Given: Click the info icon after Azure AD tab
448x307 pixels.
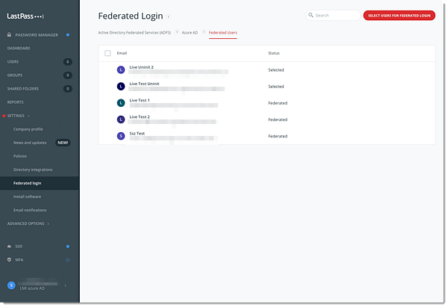Looking at the screenshot, I should [204, 31].
